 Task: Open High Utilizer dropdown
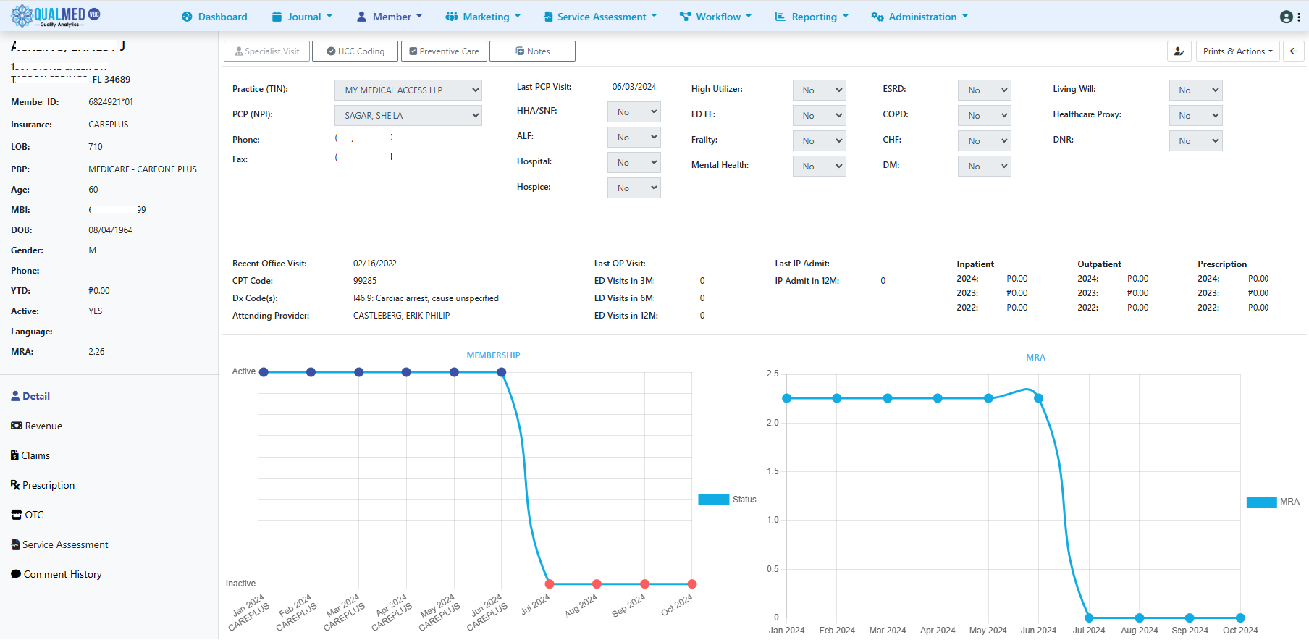819,90
